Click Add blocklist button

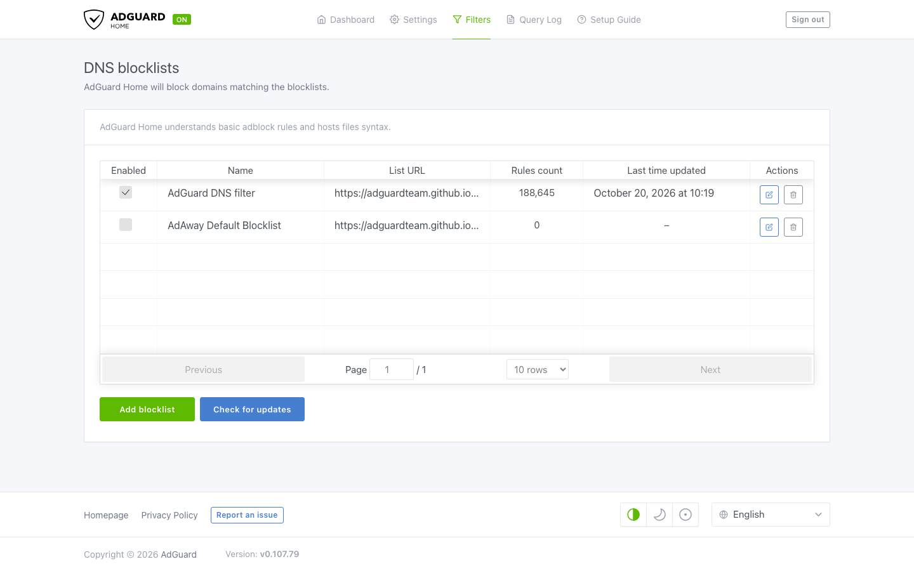click(147, 409)
